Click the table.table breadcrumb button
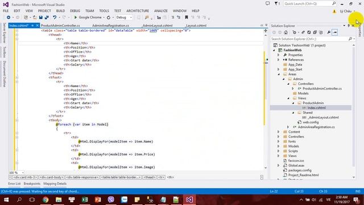The height and width of the screenshot is (205, 364). 121,177
